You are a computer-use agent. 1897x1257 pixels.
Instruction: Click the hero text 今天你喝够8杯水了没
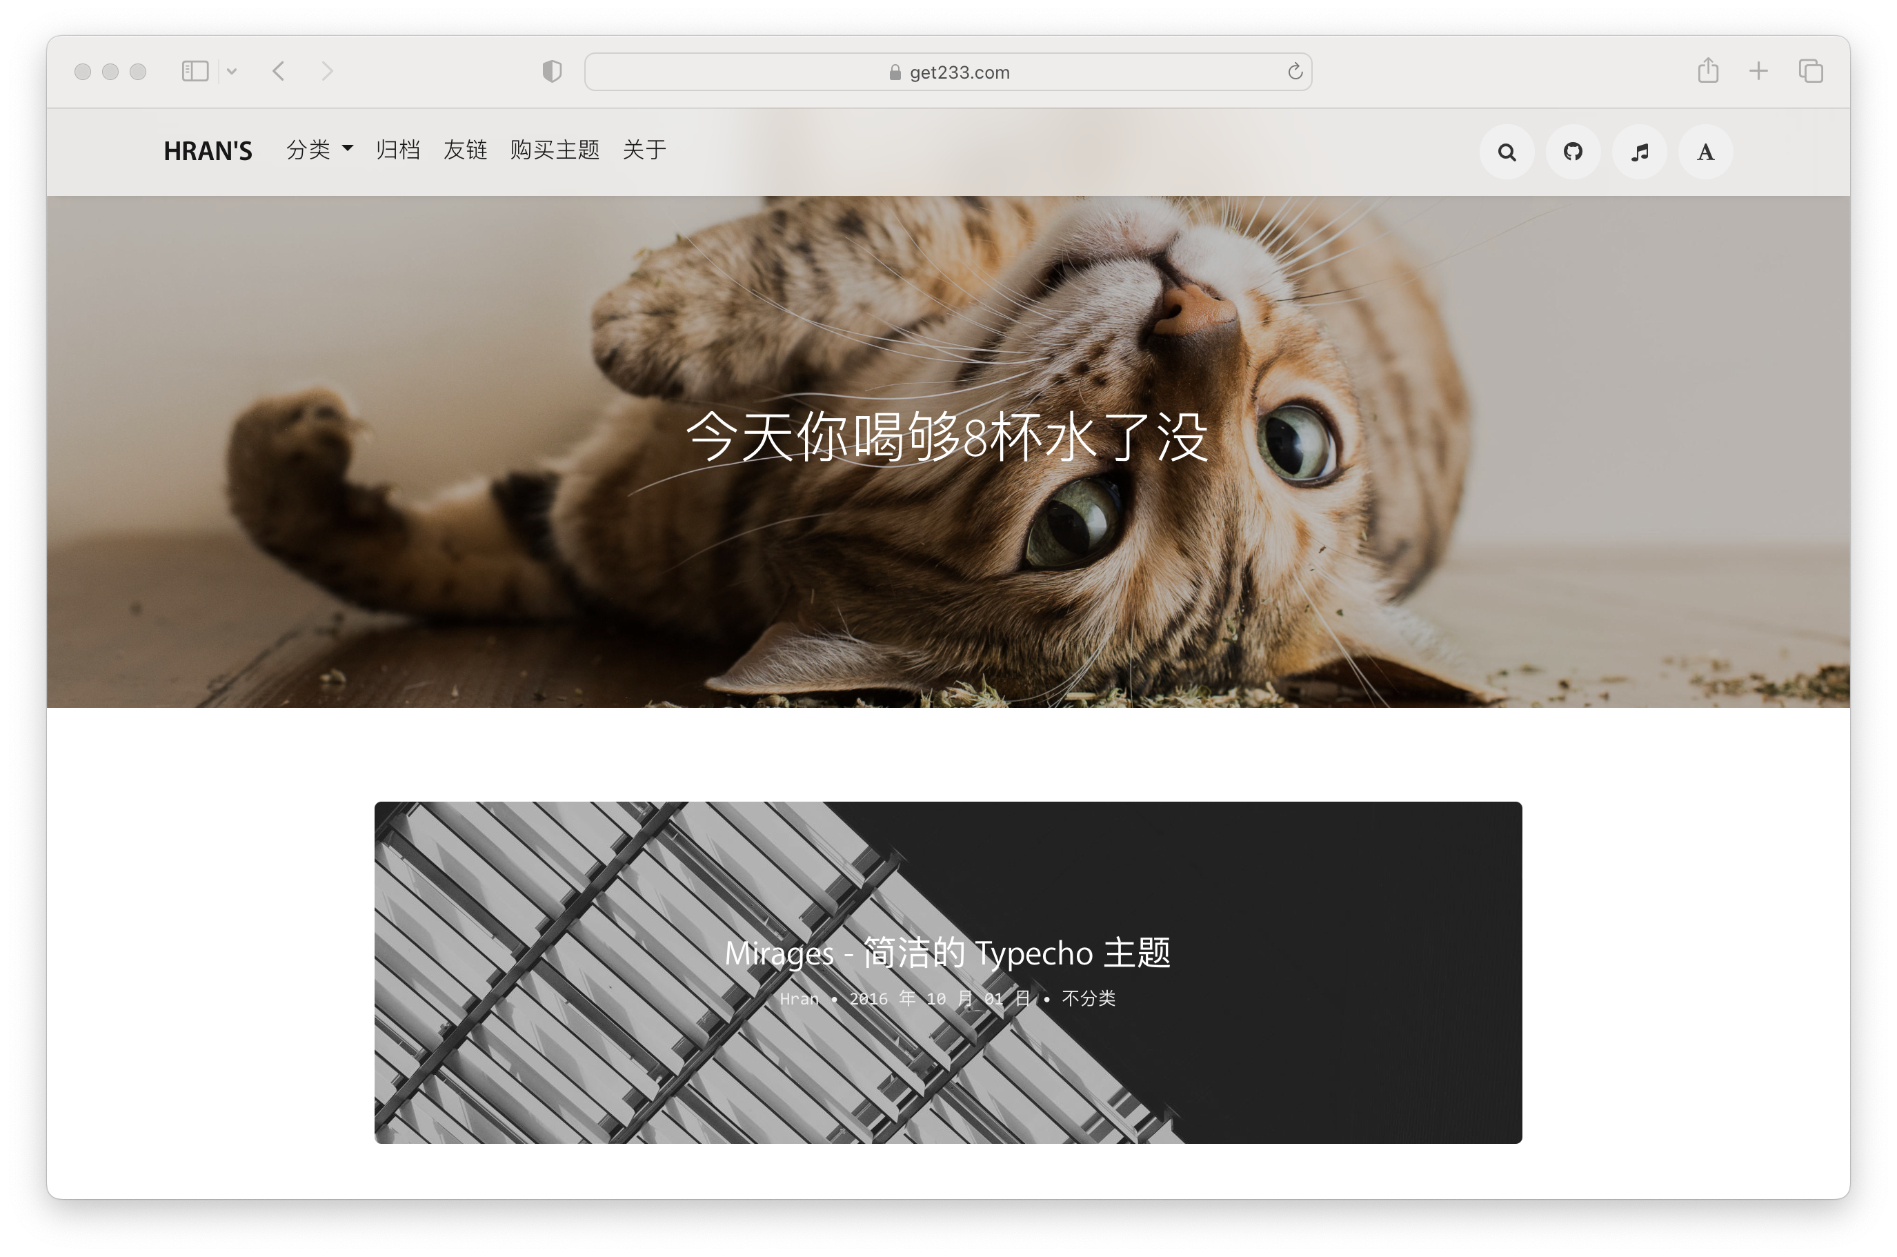947,437
